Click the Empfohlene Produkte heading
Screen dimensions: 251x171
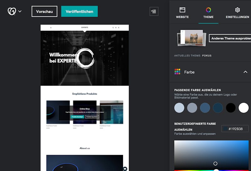coord(85,94)
